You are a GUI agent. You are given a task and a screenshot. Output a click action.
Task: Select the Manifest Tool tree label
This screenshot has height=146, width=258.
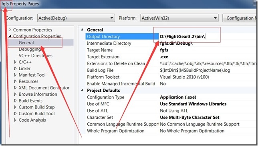[x=32, y=75]
